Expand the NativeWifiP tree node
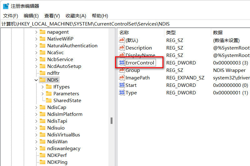 pyautogui.click(x=36, y=39)
